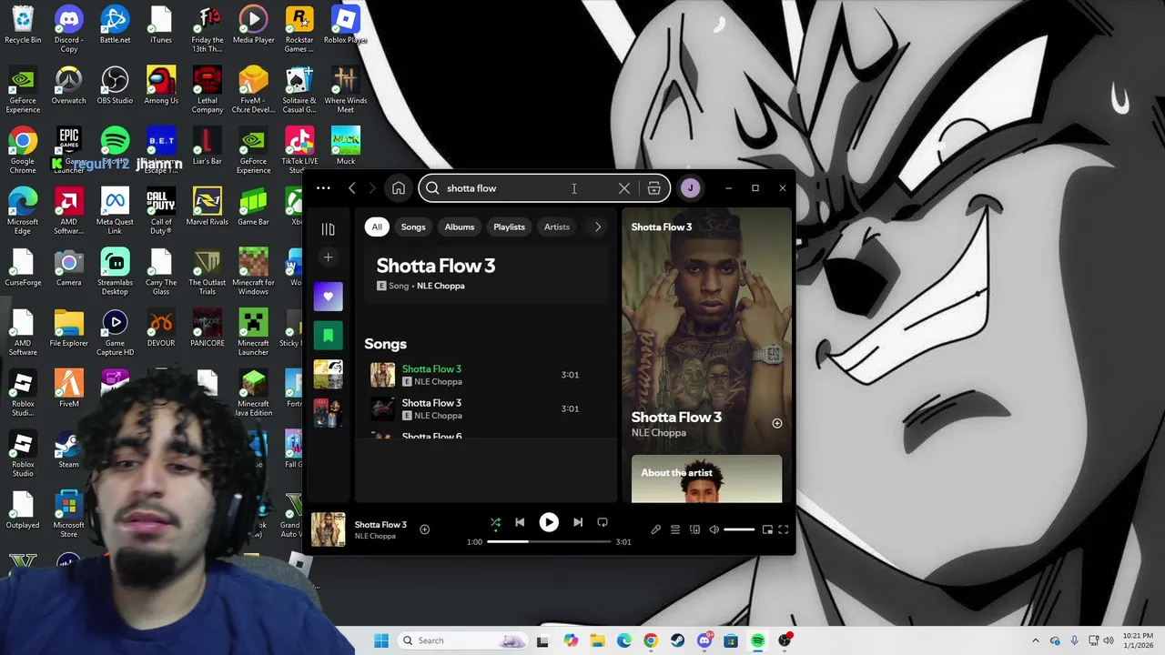Viewport: 1165px width, 655px height.
Task: Select the Recycle Bin desktop icon
Action: [x=23, y=25]
